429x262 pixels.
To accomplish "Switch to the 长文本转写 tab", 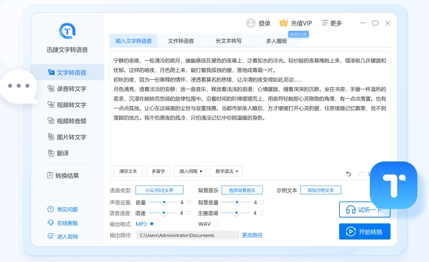I will tap(229, 41).
